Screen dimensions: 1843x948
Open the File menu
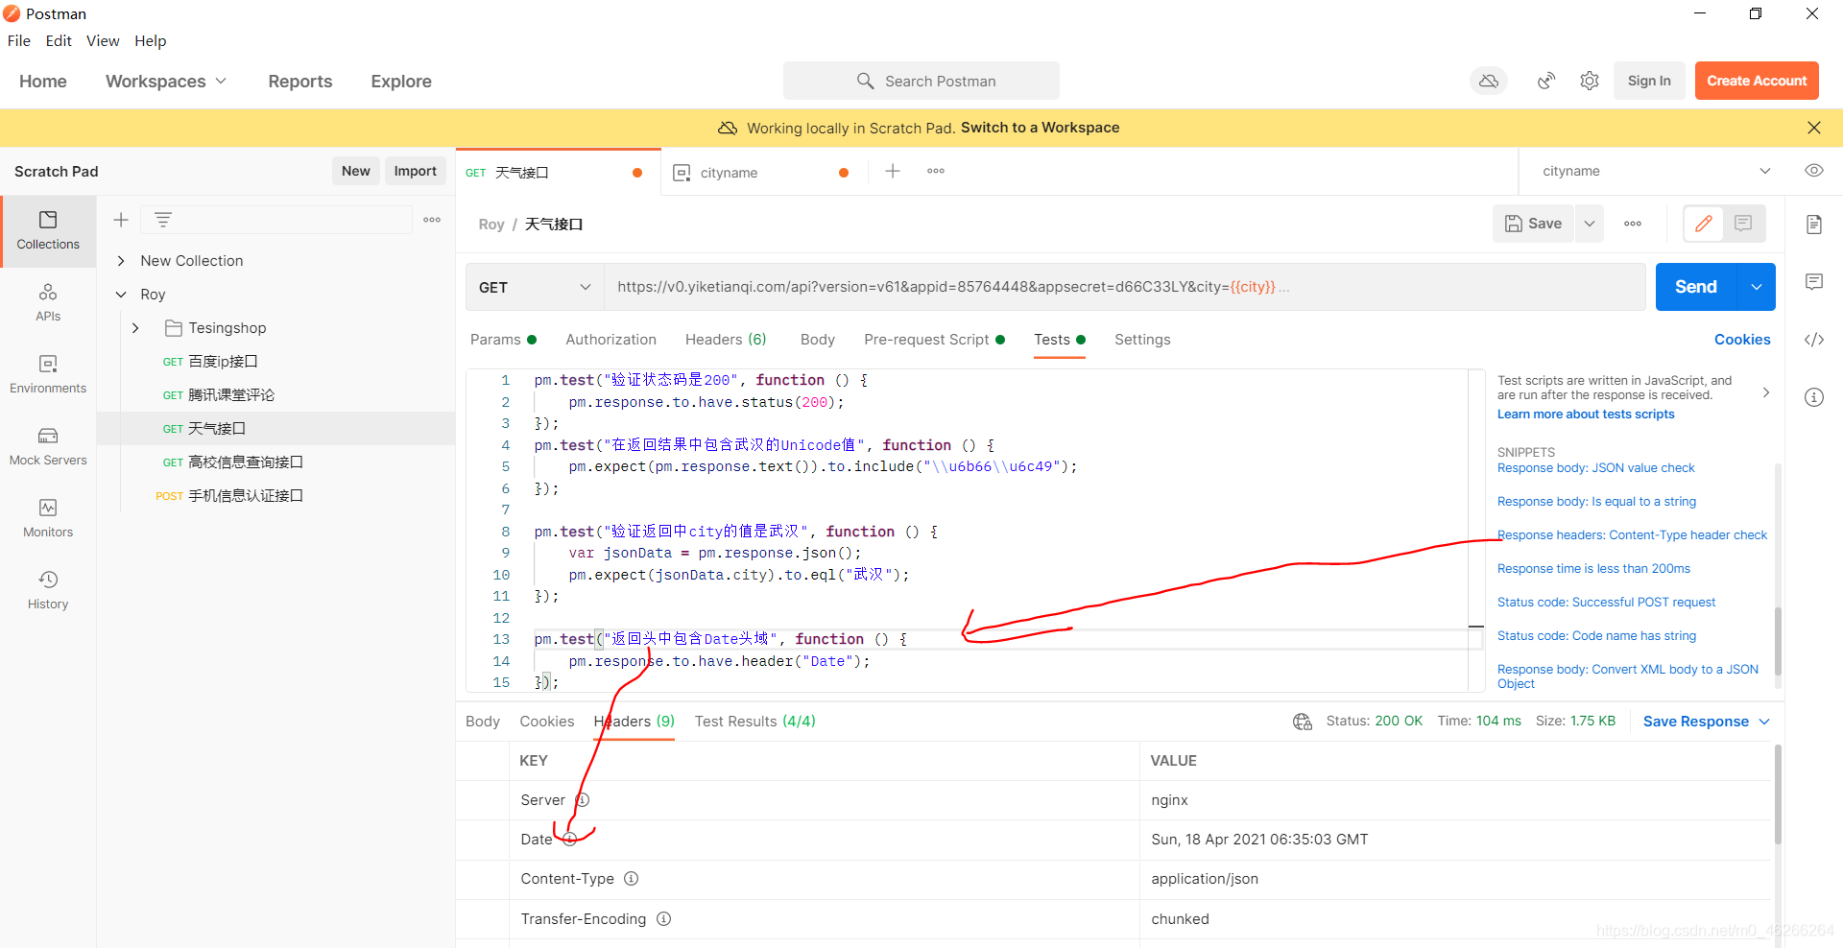coord(19,40)
